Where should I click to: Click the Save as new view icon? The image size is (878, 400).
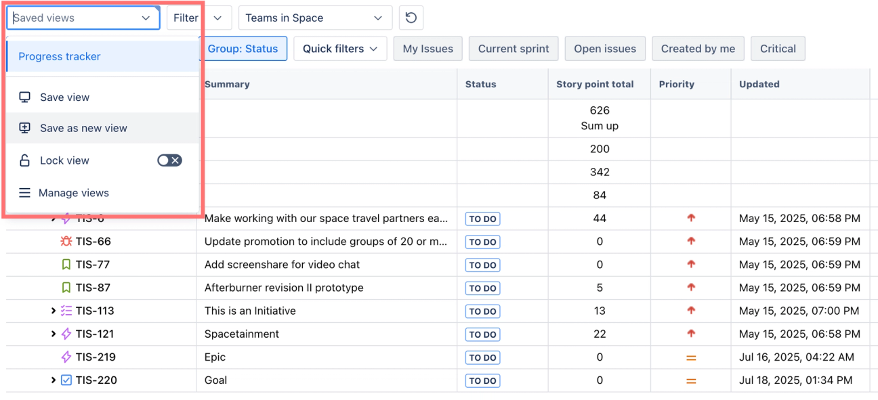point(25,129)
